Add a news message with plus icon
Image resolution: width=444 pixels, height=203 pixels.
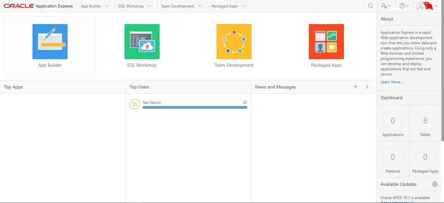(x=355, y=87)
